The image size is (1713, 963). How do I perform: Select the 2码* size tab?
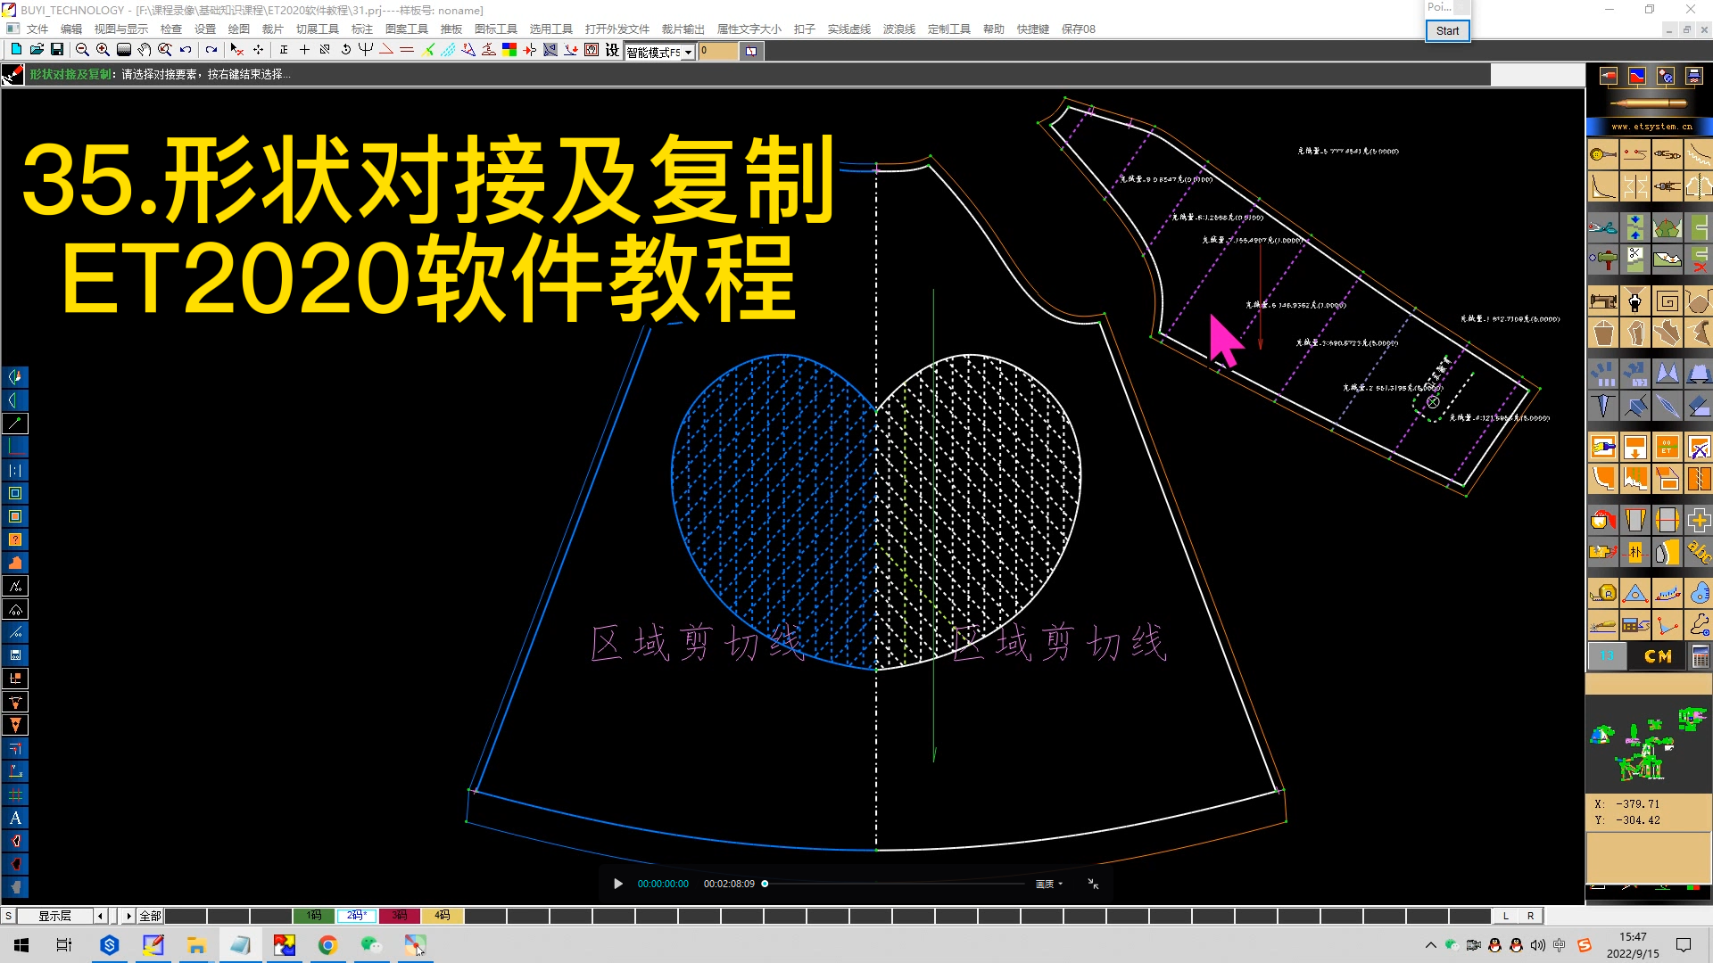(x=357, y=916)
